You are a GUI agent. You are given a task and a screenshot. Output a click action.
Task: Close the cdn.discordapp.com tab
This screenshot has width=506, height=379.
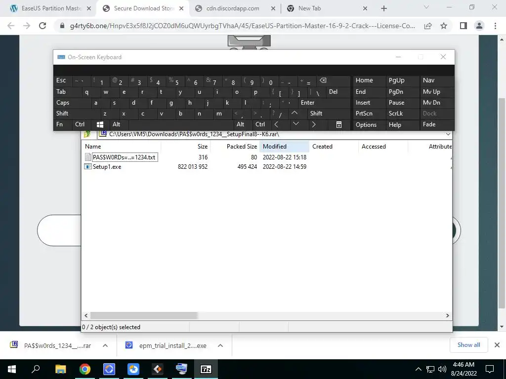pyautogui.click(x=273, y=8)
